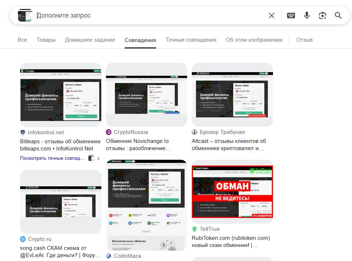Open the CodoMaza tall result thumbnail
The width and height of the screenshot is (352, 261).
147,205
